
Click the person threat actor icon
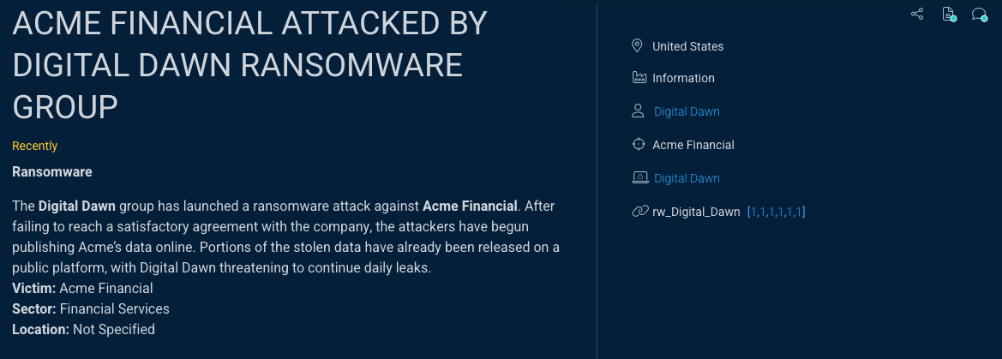tap(638, 111)
